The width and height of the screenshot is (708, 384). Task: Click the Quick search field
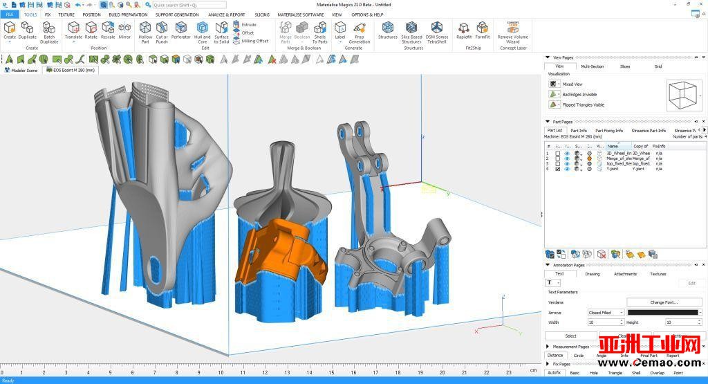189,5
